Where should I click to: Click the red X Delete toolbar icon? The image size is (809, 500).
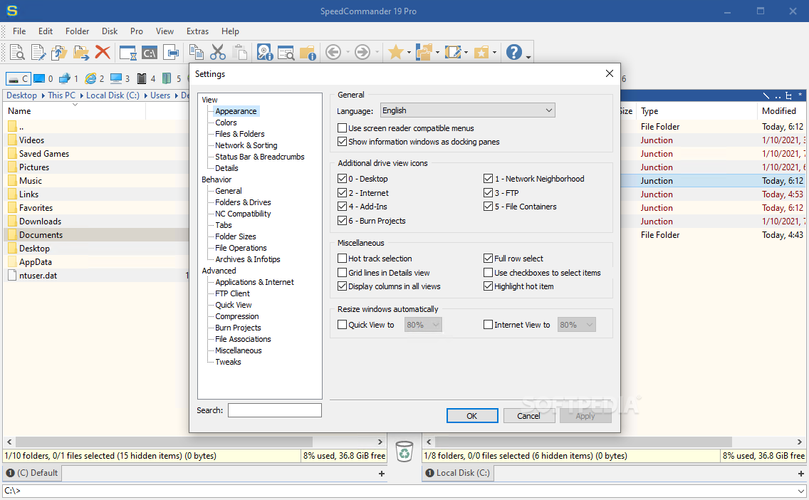coord(103,52)
